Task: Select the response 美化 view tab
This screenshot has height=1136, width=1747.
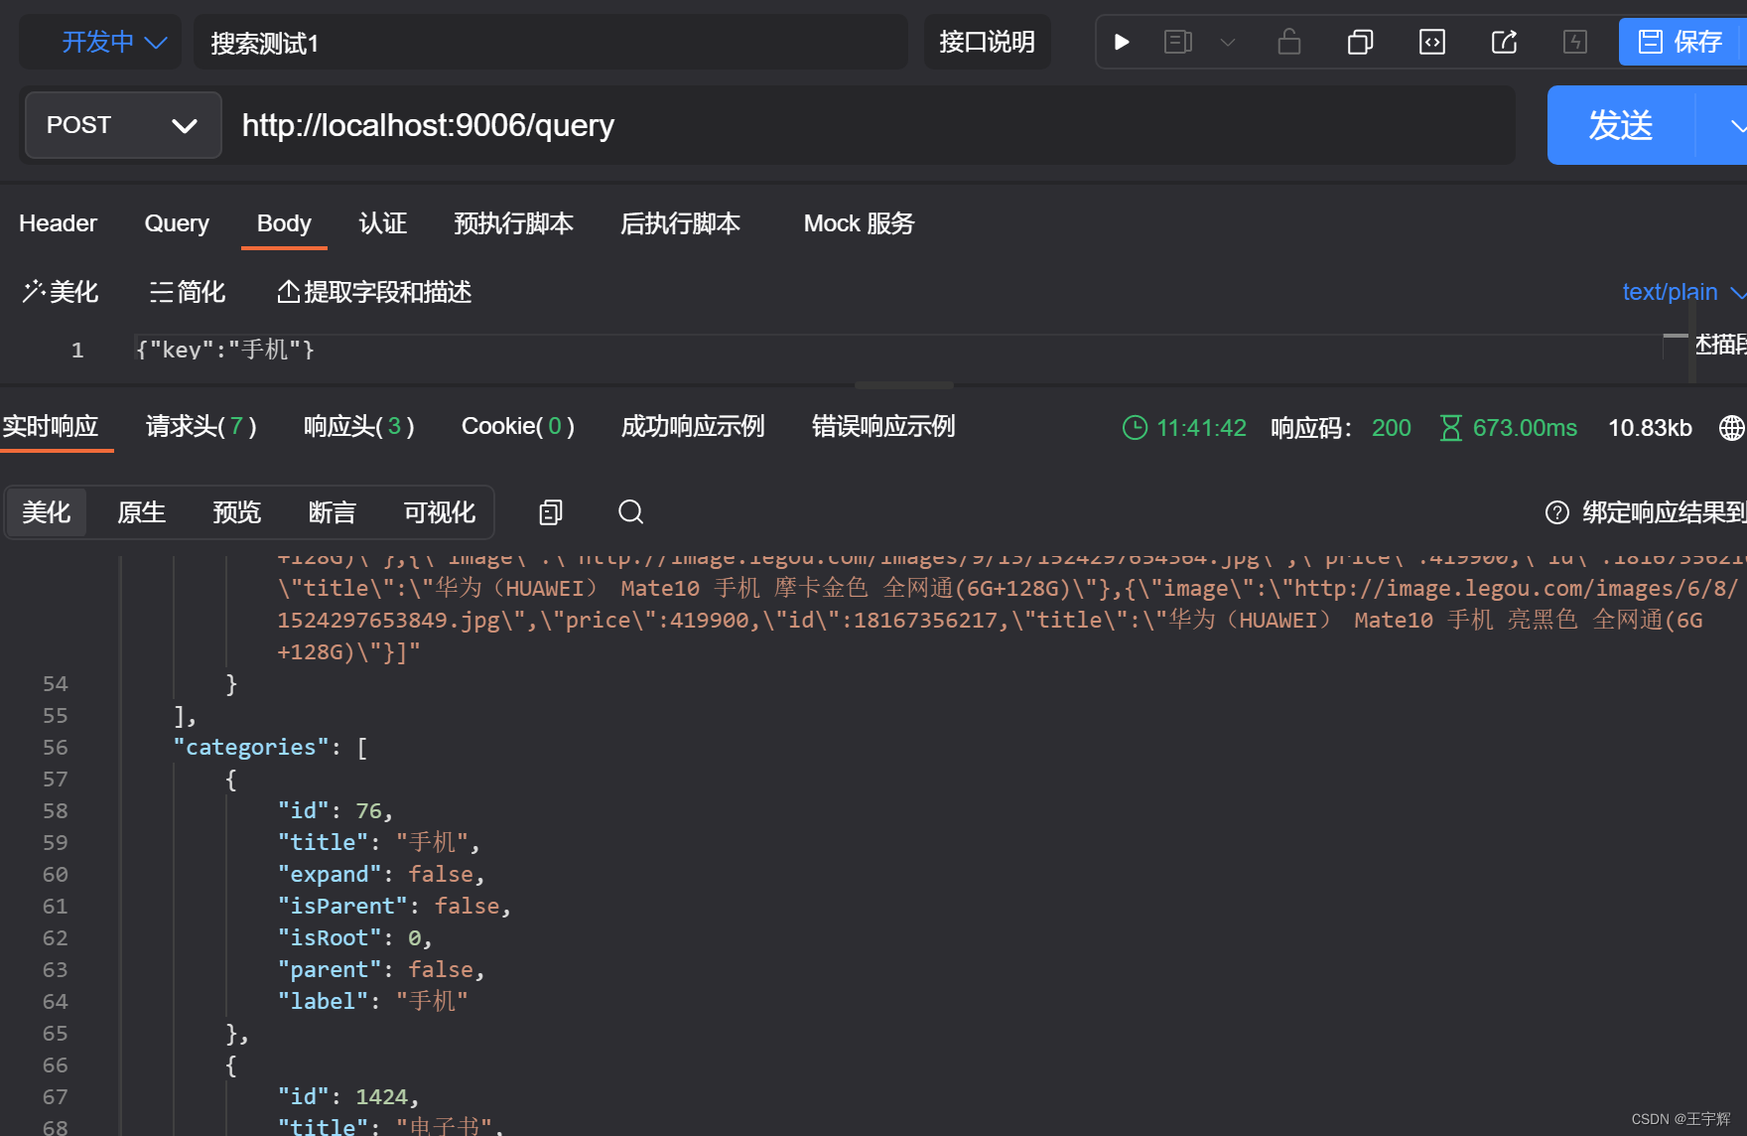Action: pyautogui.click(x=47, y=512)
